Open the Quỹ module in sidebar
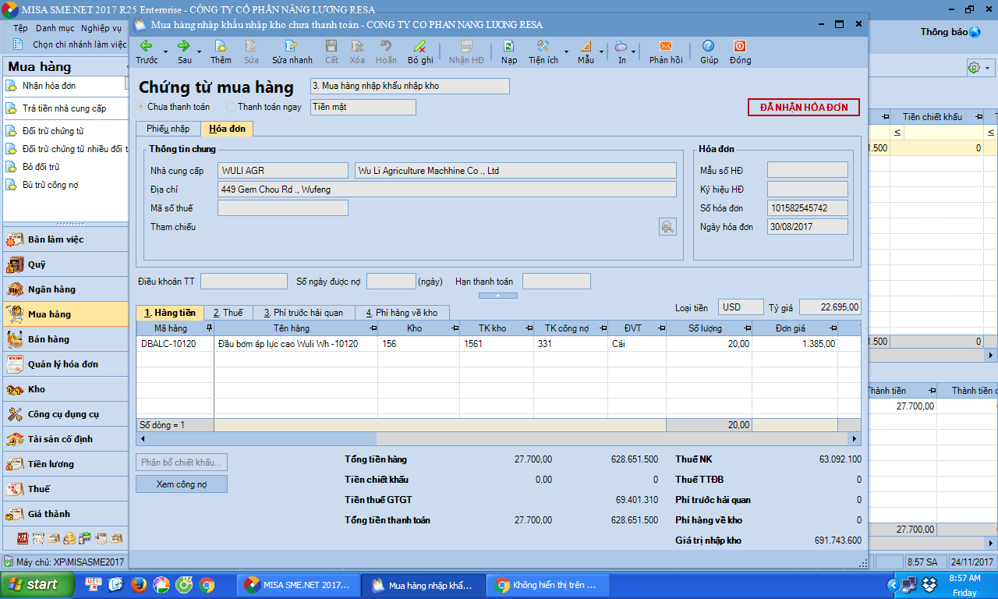The image size is (998, 599). 65,264
